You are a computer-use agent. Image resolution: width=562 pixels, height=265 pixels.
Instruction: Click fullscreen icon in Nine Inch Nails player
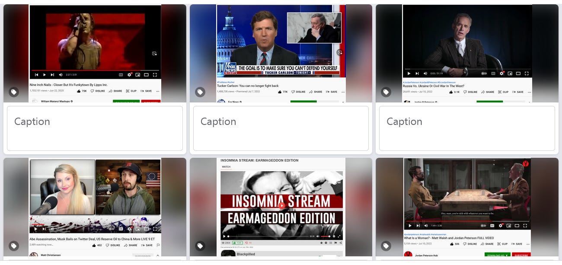point(155,75)
